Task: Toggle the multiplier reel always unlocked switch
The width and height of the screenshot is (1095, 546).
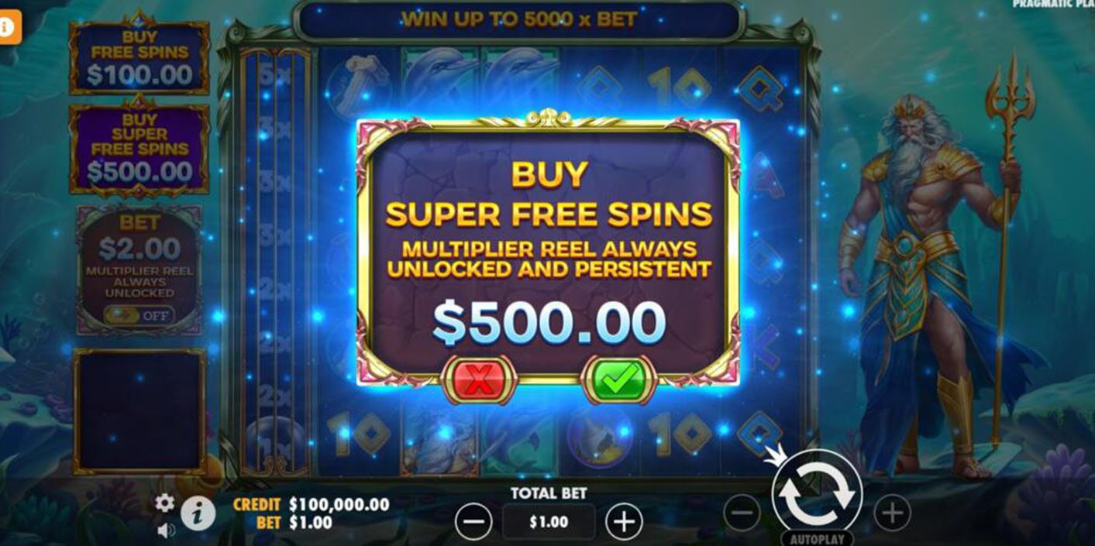Action: point(139,316)
